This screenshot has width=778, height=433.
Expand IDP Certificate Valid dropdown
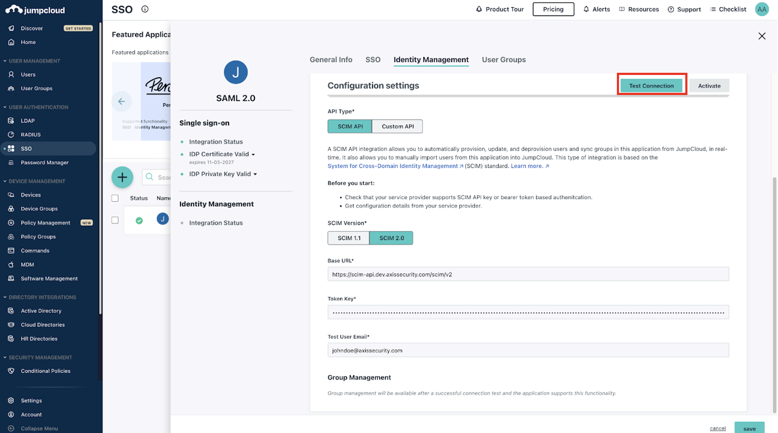point(253,155)
